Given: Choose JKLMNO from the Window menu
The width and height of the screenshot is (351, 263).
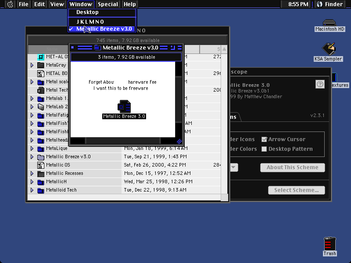Looking at the screenshot, I should click(102, 21).
